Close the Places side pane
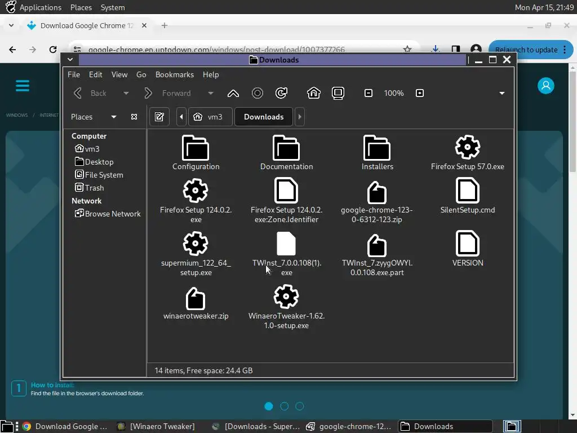Image resolution: width=577 pixels, height=433 pixels. point(134,117)
